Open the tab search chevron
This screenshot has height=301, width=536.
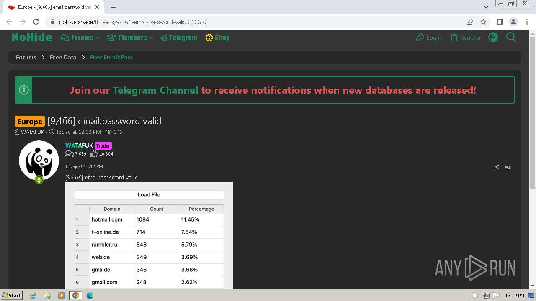pyautogui.click(x=486, y=7)
